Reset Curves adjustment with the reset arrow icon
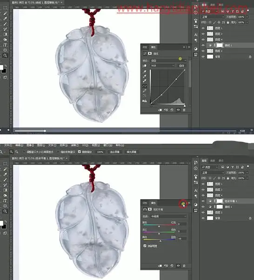Screen dimensions: 254x280 point(172,110)
